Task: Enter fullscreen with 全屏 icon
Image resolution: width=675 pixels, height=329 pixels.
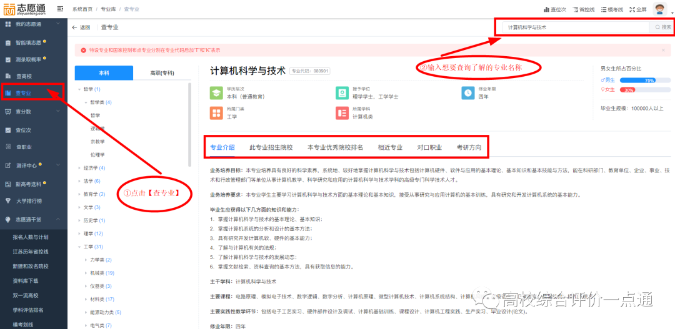Action: pyautogui.click(x=632, y=9)
